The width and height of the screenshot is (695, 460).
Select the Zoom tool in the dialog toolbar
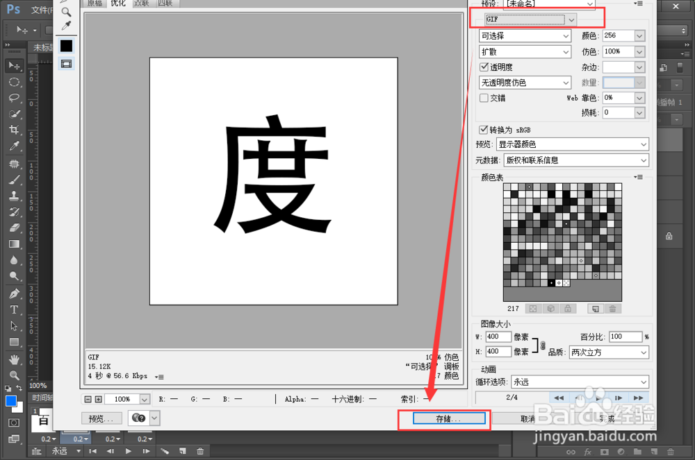[x=66, y=12]
